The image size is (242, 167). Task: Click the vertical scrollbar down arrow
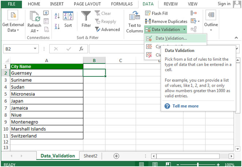pyautogui.click(x=238, y=149)
